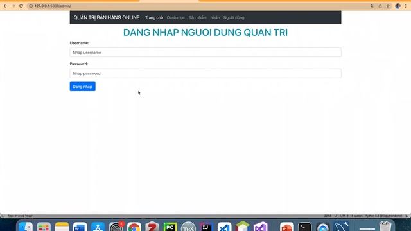Screen dimensions: 411x231
Task: Open Microsoft Word from the Dock
Action: tap(80, 227)
